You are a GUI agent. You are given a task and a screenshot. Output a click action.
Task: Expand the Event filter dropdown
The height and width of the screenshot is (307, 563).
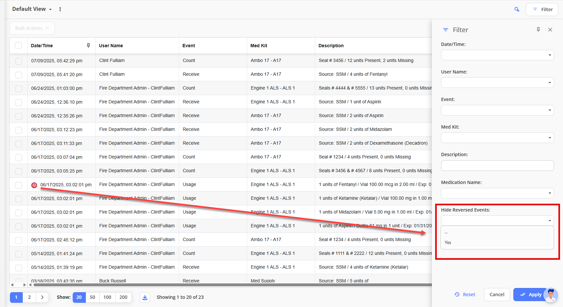coord(497,110)
